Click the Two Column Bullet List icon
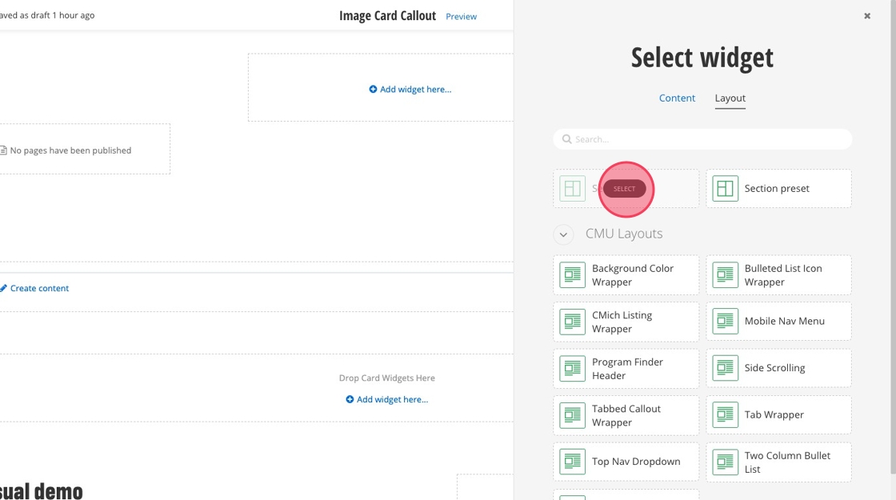Image resolution: width=896 pixels, height=500 pixels. pos(726,462)
